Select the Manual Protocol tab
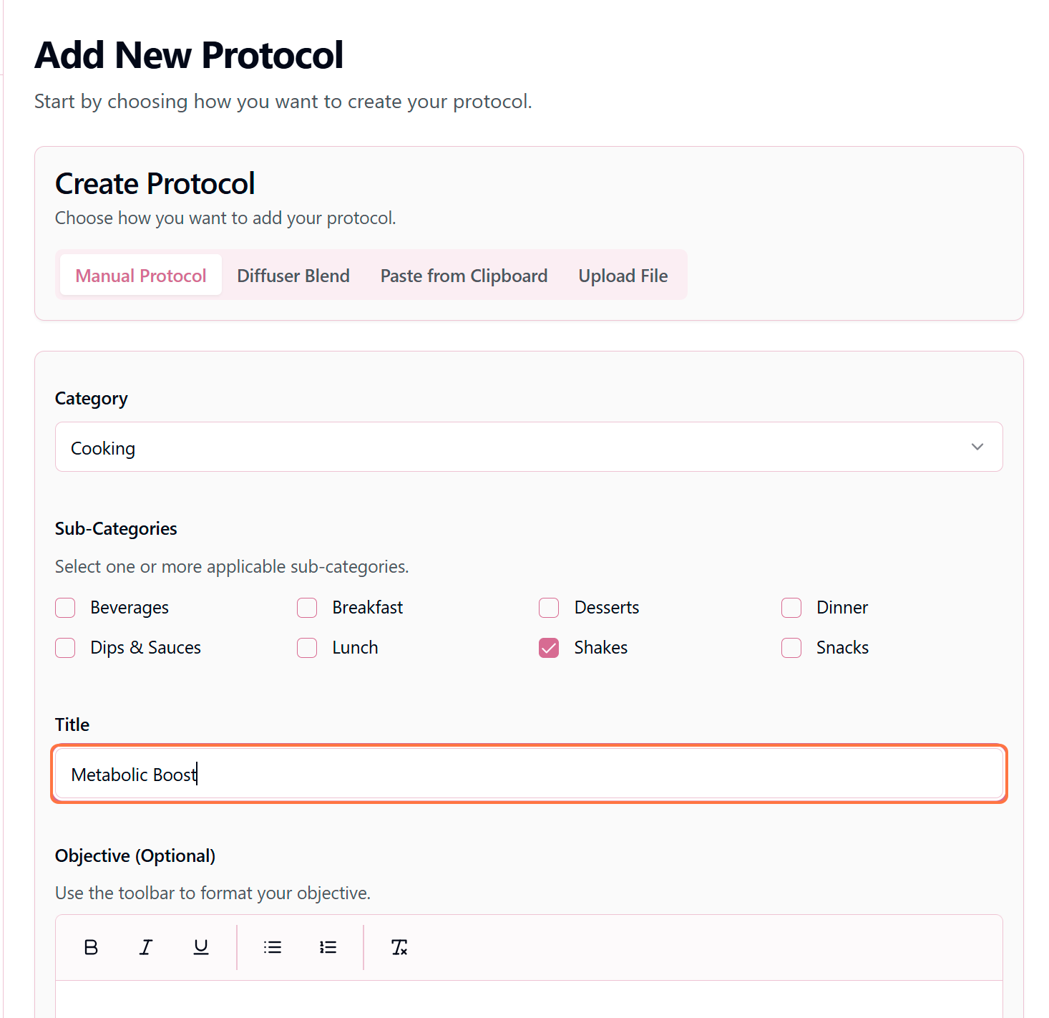The height and width of the screenshot is (1018, 1049). pos(141,276)
